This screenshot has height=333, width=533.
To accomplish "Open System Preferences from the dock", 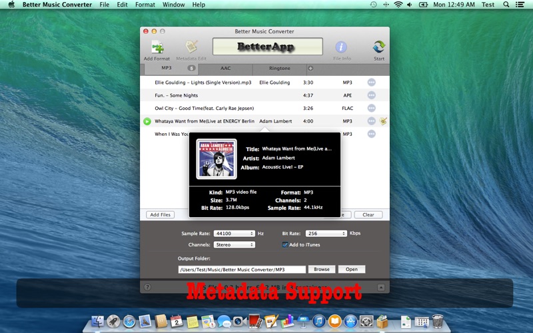I will coord(366,321).
